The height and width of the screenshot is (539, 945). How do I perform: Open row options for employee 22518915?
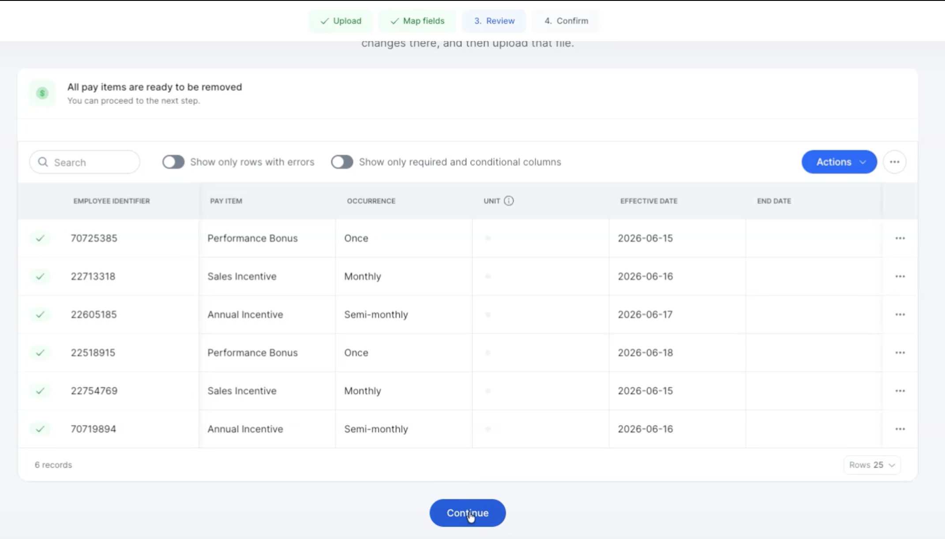pyautogui.click(x=900, y=353)
